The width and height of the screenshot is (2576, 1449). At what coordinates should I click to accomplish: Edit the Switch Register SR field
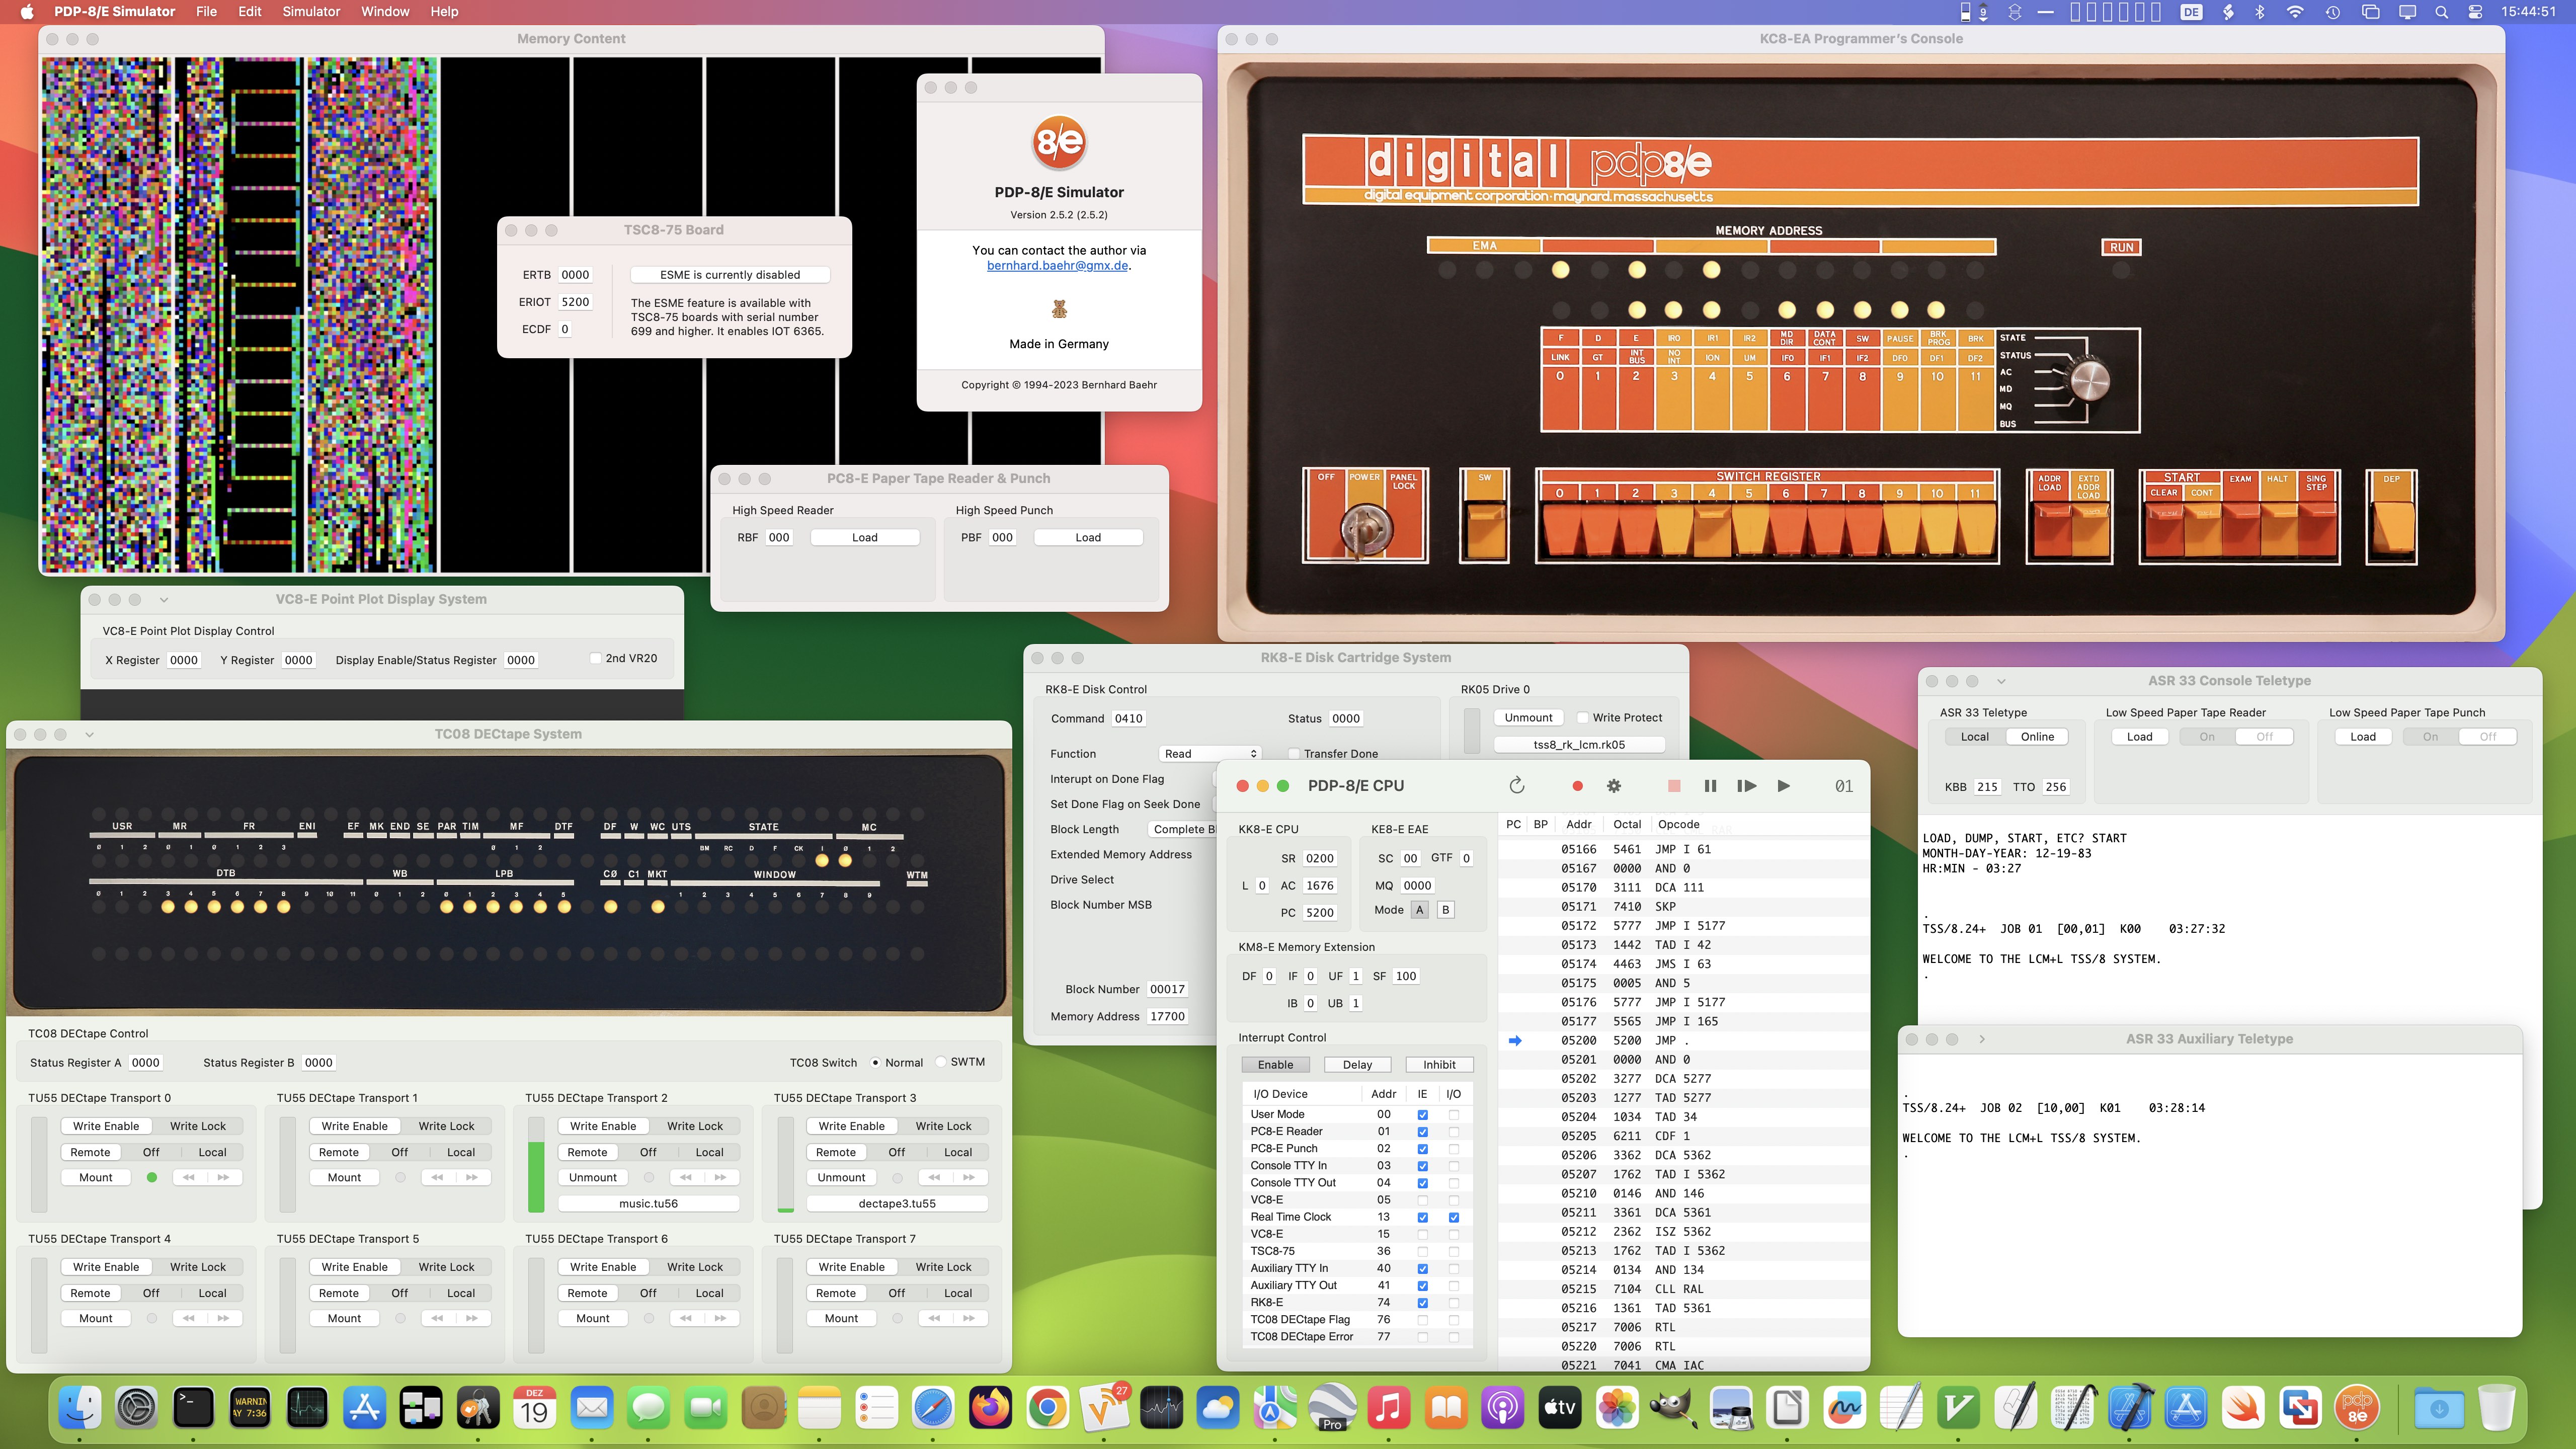[x=1319, y=857]
